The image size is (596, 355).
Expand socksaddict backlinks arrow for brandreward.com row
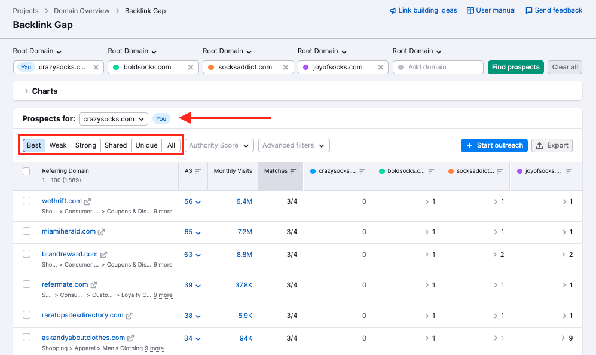pyautogui.click(x=495, y=255)
